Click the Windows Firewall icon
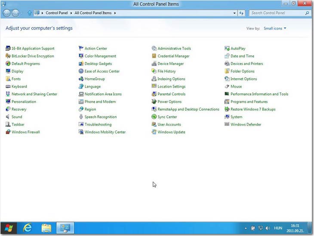 coord(8,132)
